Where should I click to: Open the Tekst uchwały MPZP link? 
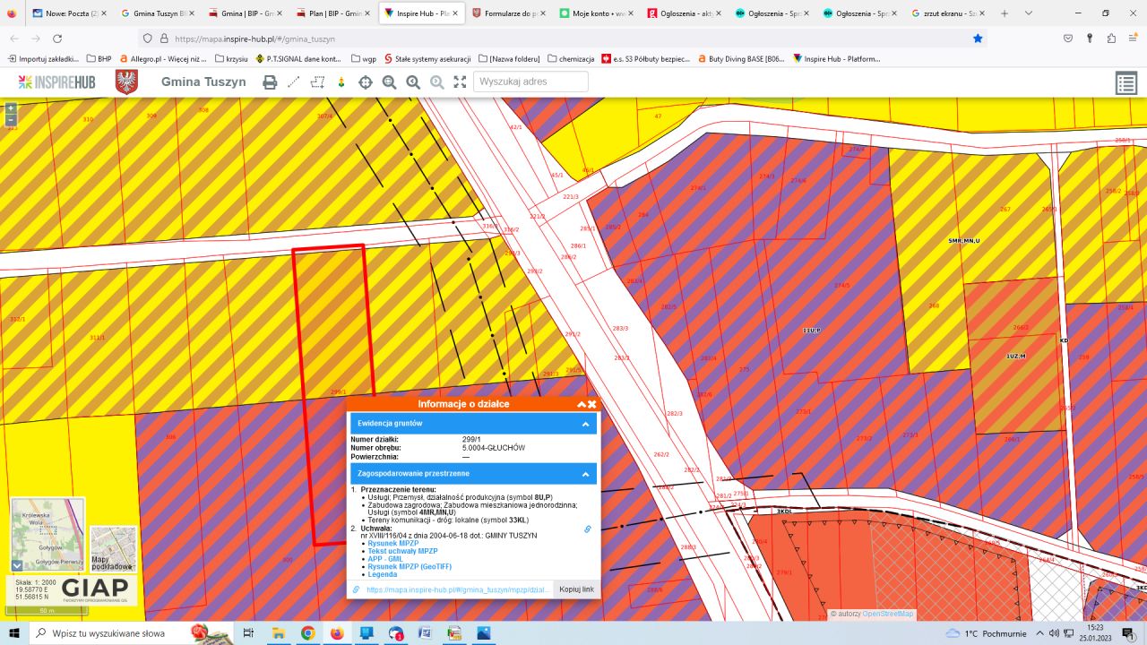tap(402, 551)
